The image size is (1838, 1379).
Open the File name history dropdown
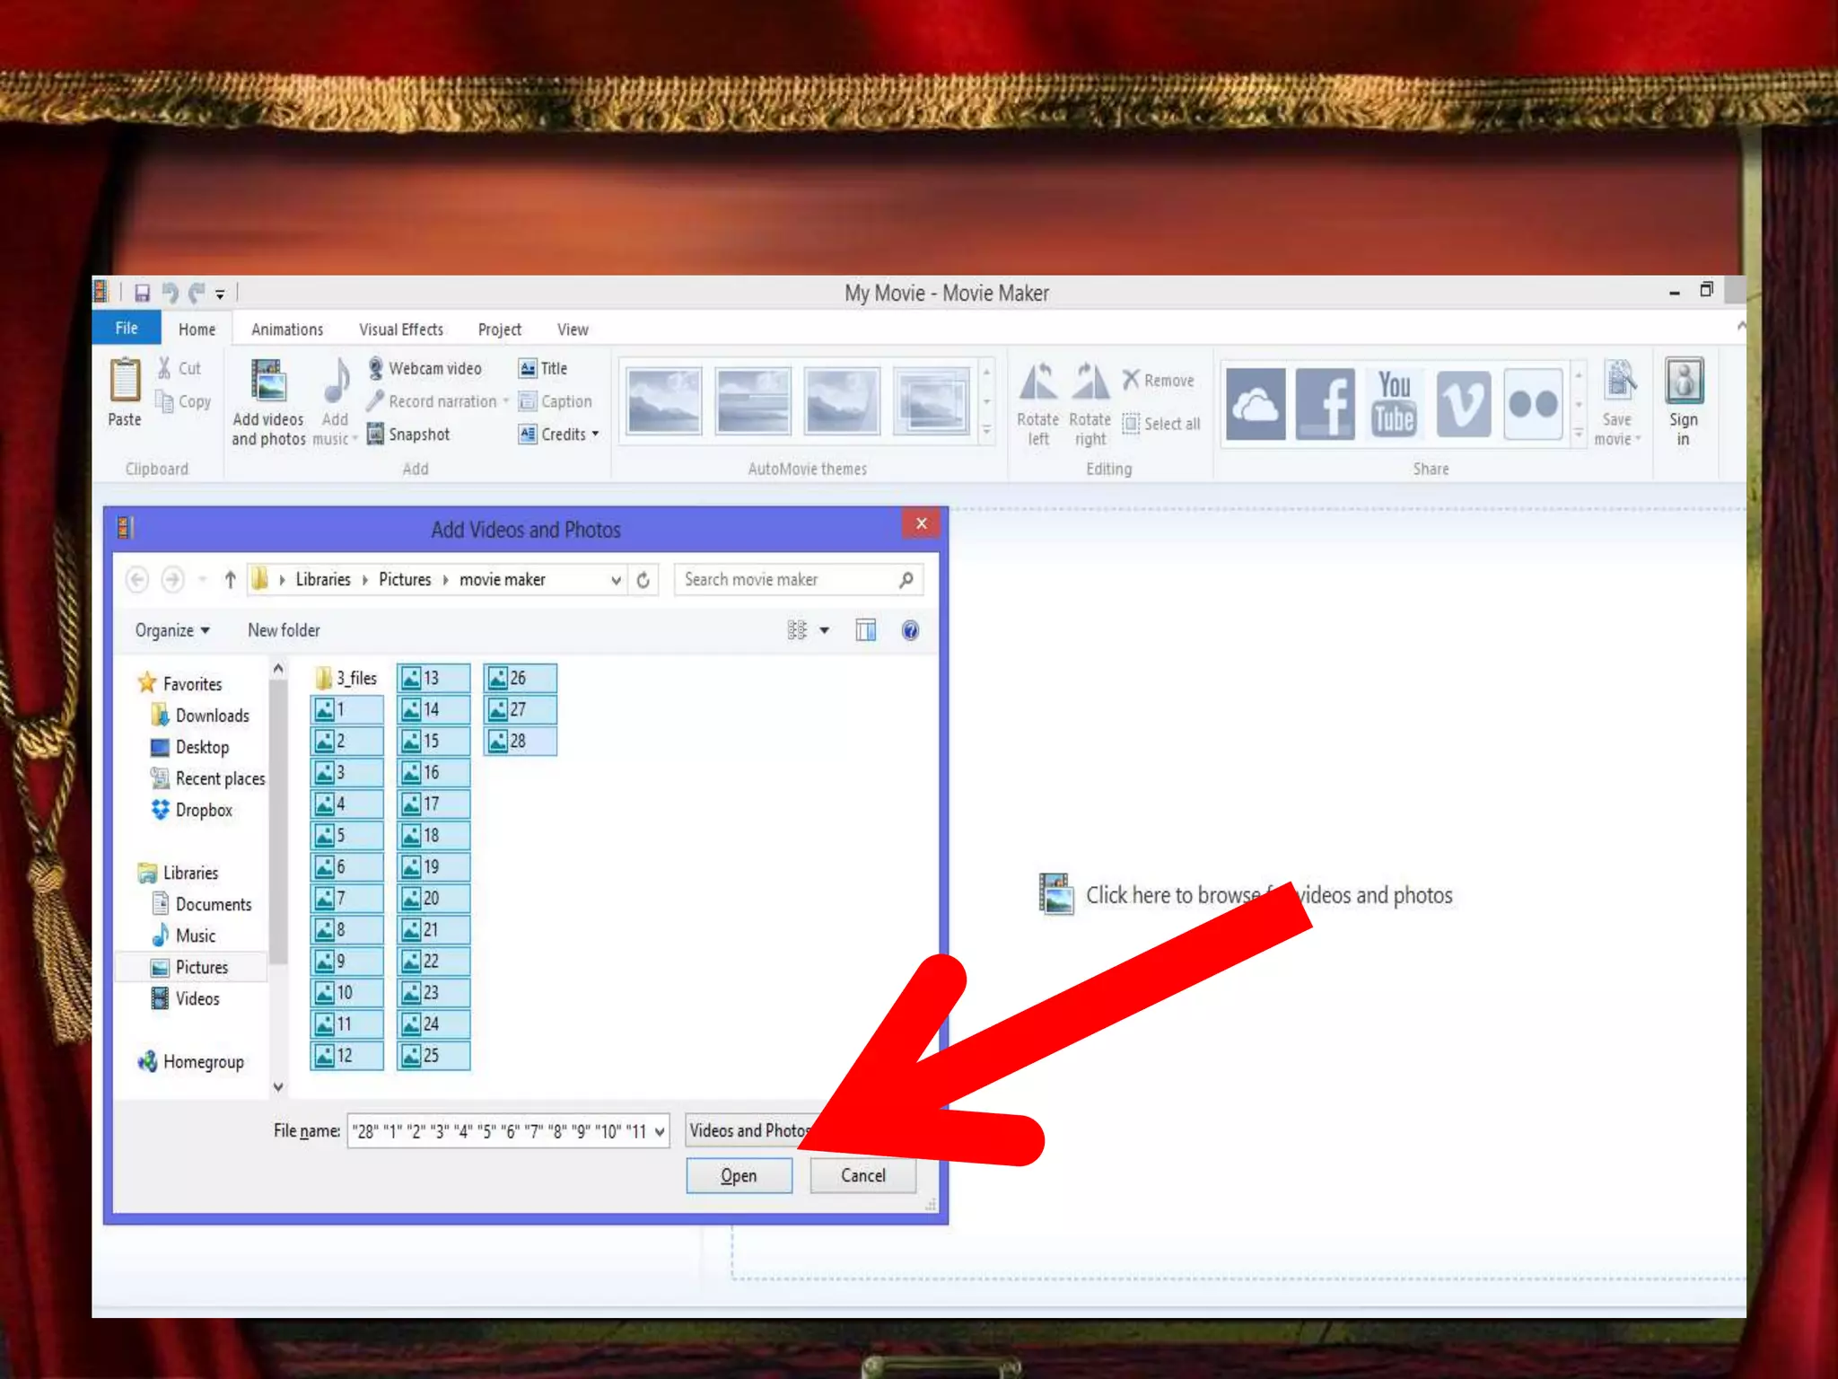pyautogui.click(x=660, y=1131)
